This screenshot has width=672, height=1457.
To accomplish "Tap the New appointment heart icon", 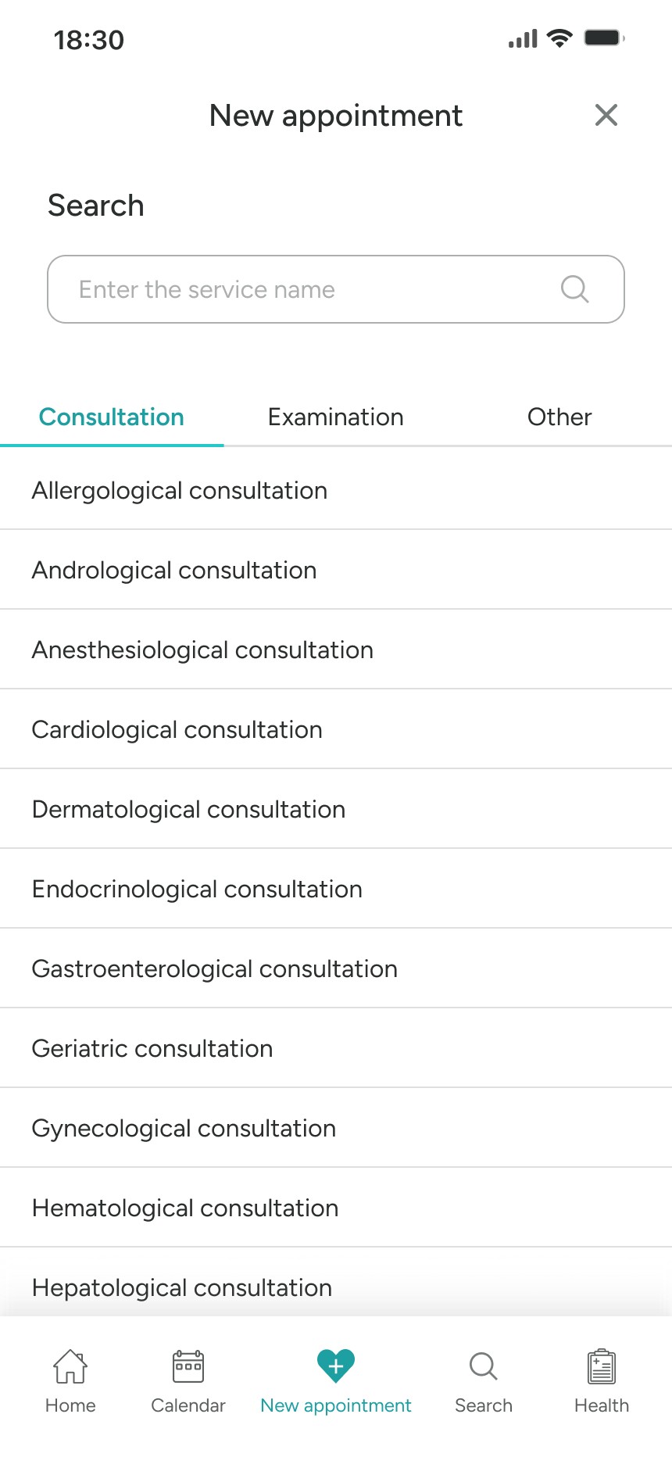I will point(336,1366).
